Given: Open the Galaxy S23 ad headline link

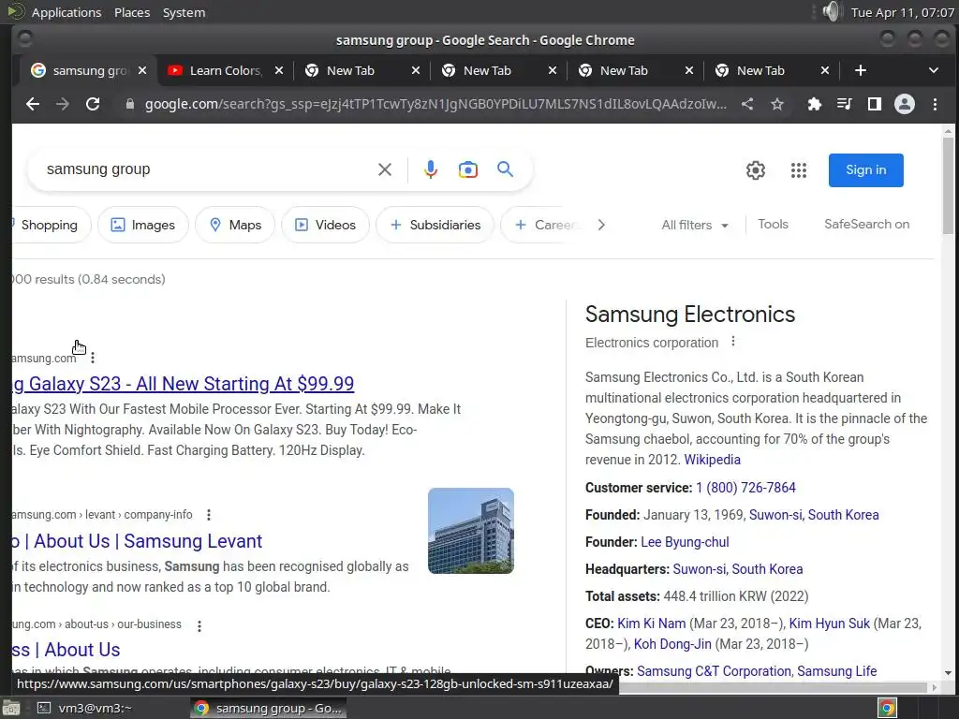Looking at the screenshot, I should click(184, 384).
